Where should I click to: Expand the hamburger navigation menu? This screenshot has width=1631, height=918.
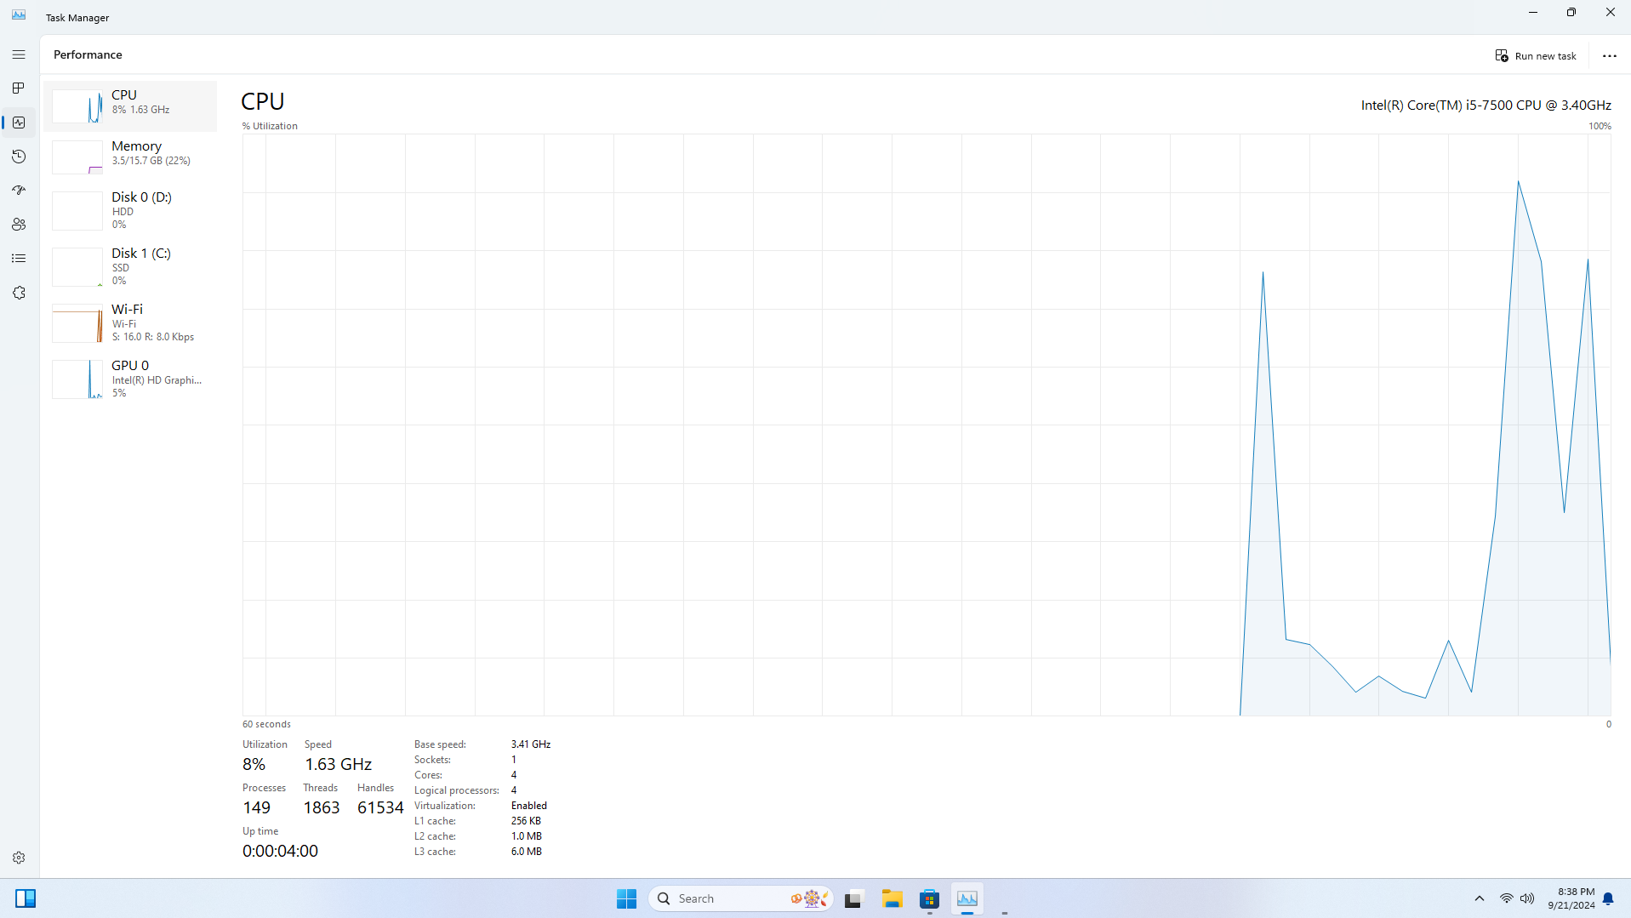[x=19, y=54]
